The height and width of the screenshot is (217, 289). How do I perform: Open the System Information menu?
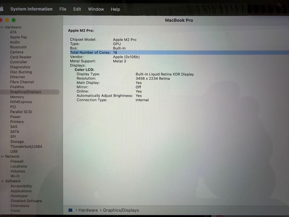(31, 9)
